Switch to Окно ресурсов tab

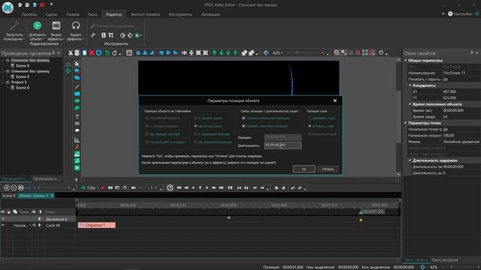pos(445,260)
